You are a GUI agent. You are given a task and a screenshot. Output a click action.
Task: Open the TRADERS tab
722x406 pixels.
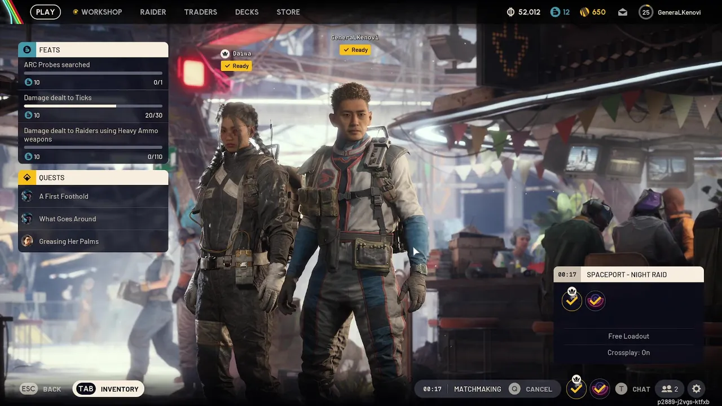[200, 12]
